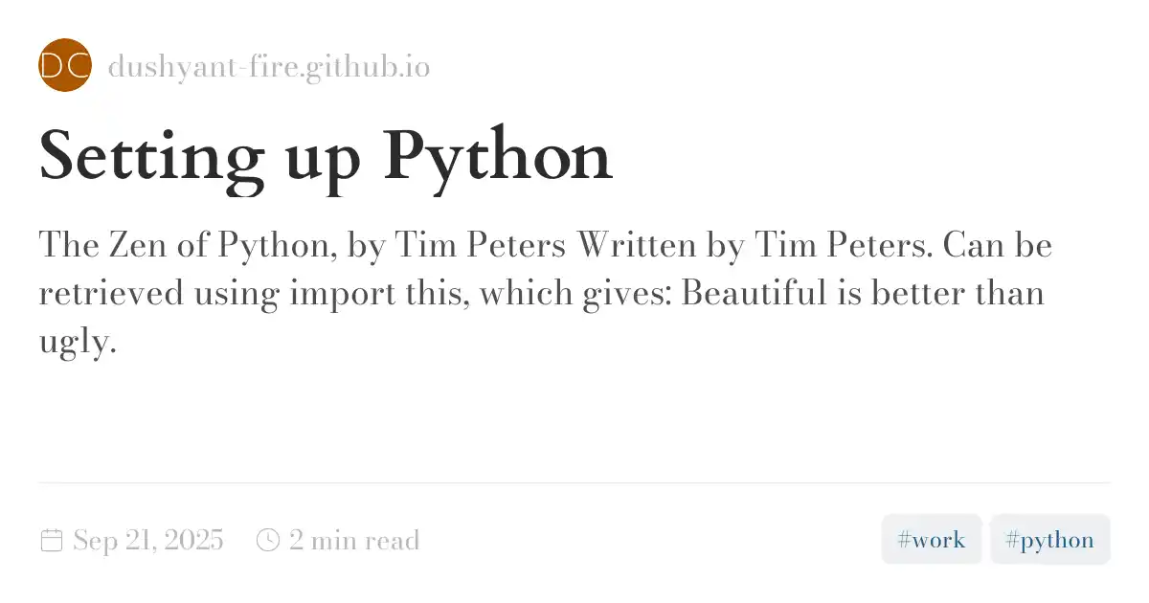Screen dimensions: 1149x603
Task: Click the clock icon before read time
Action: coord(268,541)
